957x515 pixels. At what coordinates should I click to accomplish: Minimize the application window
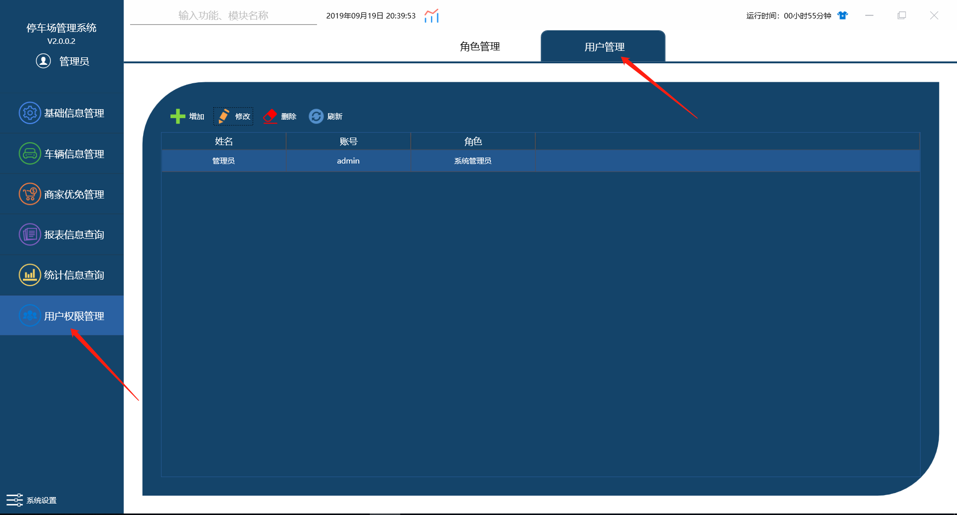pos(869,15)
